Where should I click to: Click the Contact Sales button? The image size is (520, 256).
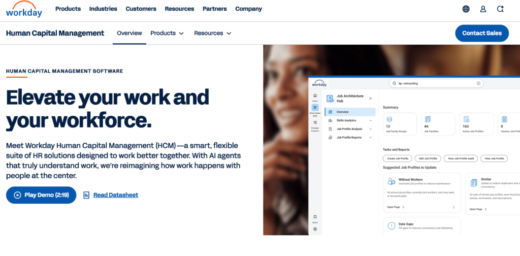click(x=482, y=33)
